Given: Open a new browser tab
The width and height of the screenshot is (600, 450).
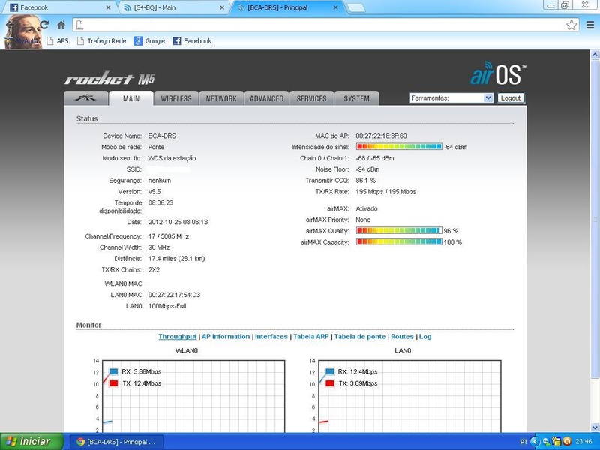Looking at the screenshot, I should click(355, 7).
